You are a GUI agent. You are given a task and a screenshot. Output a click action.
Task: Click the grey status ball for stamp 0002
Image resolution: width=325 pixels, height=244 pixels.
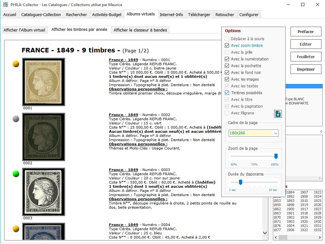coord(16,119)
